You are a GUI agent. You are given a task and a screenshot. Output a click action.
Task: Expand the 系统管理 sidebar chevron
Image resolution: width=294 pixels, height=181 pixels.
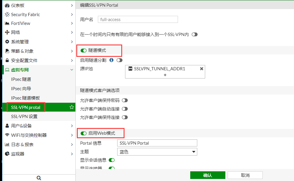pyautogui.click(x=72, y=42)
